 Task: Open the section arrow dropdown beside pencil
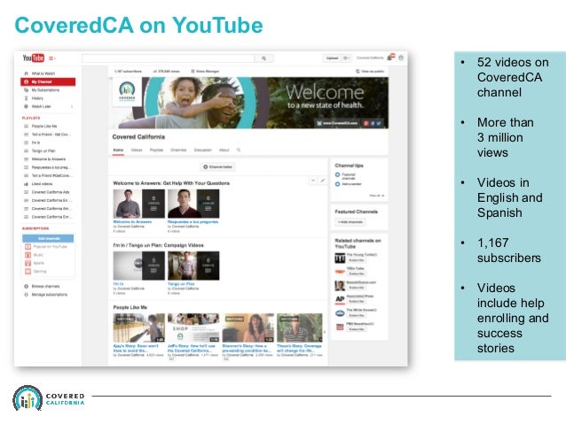313,181
